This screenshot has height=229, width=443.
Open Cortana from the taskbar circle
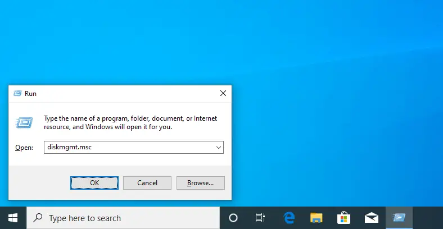233,218
